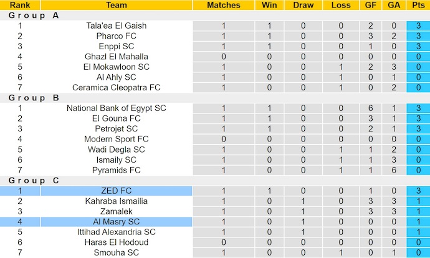Open the Pyramids FC team link
430x258 pixels.
116,170
